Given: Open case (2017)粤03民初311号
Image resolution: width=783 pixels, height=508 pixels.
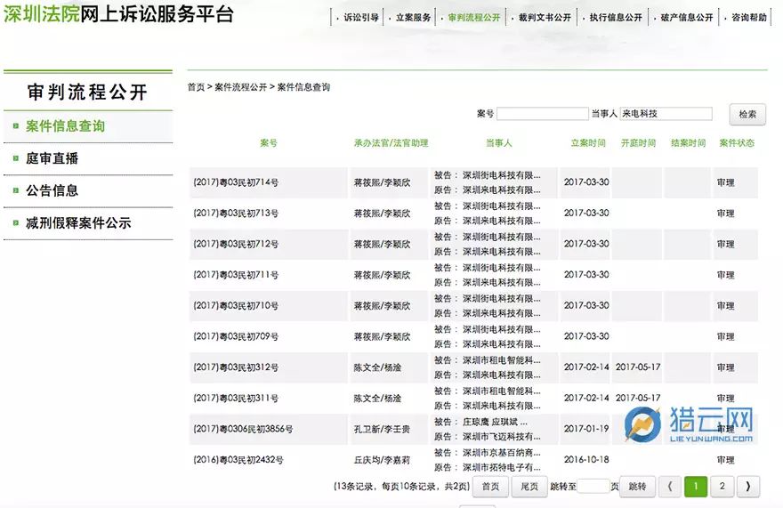Looking at the screenshot, I should (x=236, y=399).
